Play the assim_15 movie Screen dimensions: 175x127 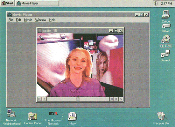click(44, 99)
